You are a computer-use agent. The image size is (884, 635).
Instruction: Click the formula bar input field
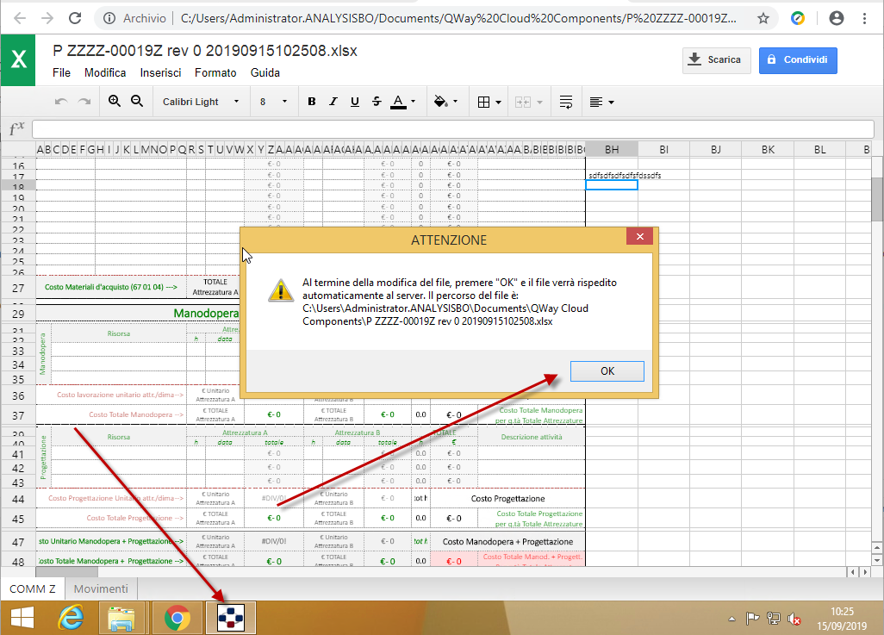[452, 129]
